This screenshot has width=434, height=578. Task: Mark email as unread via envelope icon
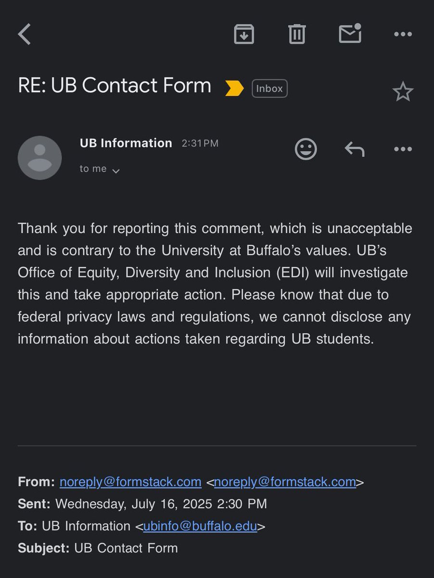coord(350,33)
